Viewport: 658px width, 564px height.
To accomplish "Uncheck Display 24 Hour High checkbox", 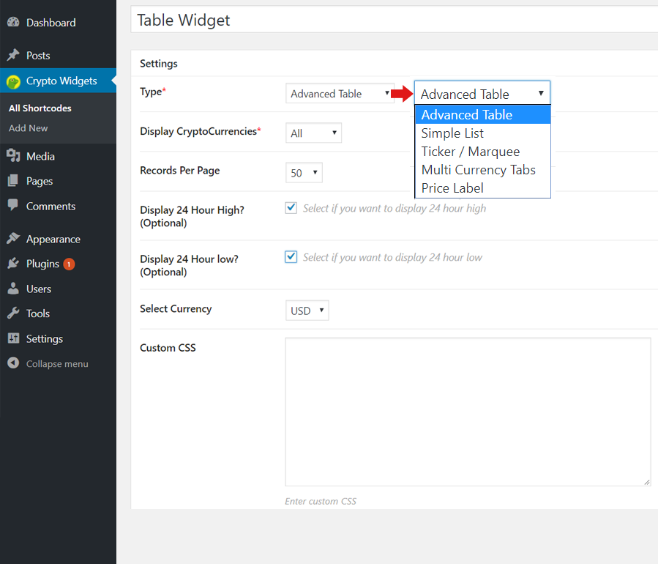I will pyautogui.click(x=291, y=208).
